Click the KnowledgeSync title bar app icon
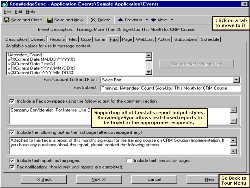250x188 pixels. click(x=5, y=4)
